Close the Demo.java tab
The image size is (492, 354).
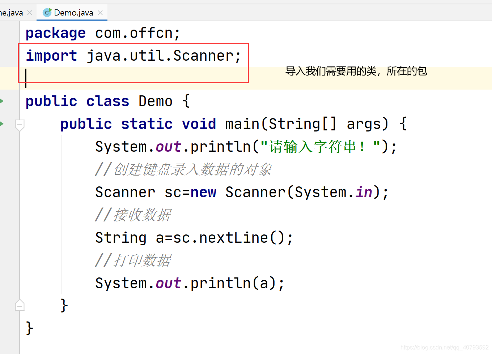[x=100, y=13]
